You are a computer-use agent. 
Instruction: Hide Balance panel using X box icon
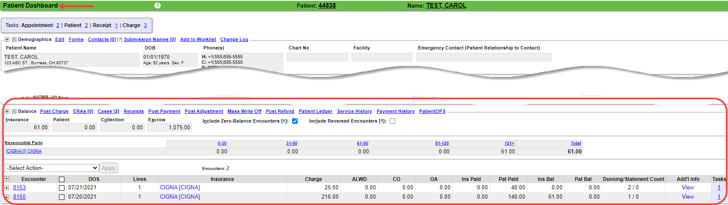(x=14, y=111)
